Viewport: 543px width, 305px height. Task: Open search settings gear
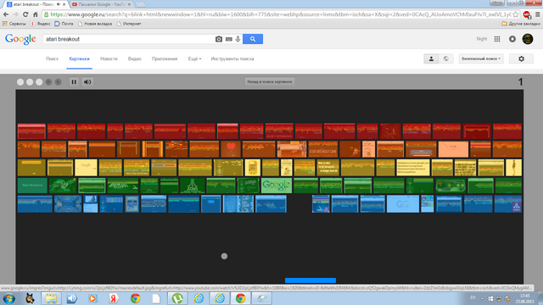click(x=521, y=58)
